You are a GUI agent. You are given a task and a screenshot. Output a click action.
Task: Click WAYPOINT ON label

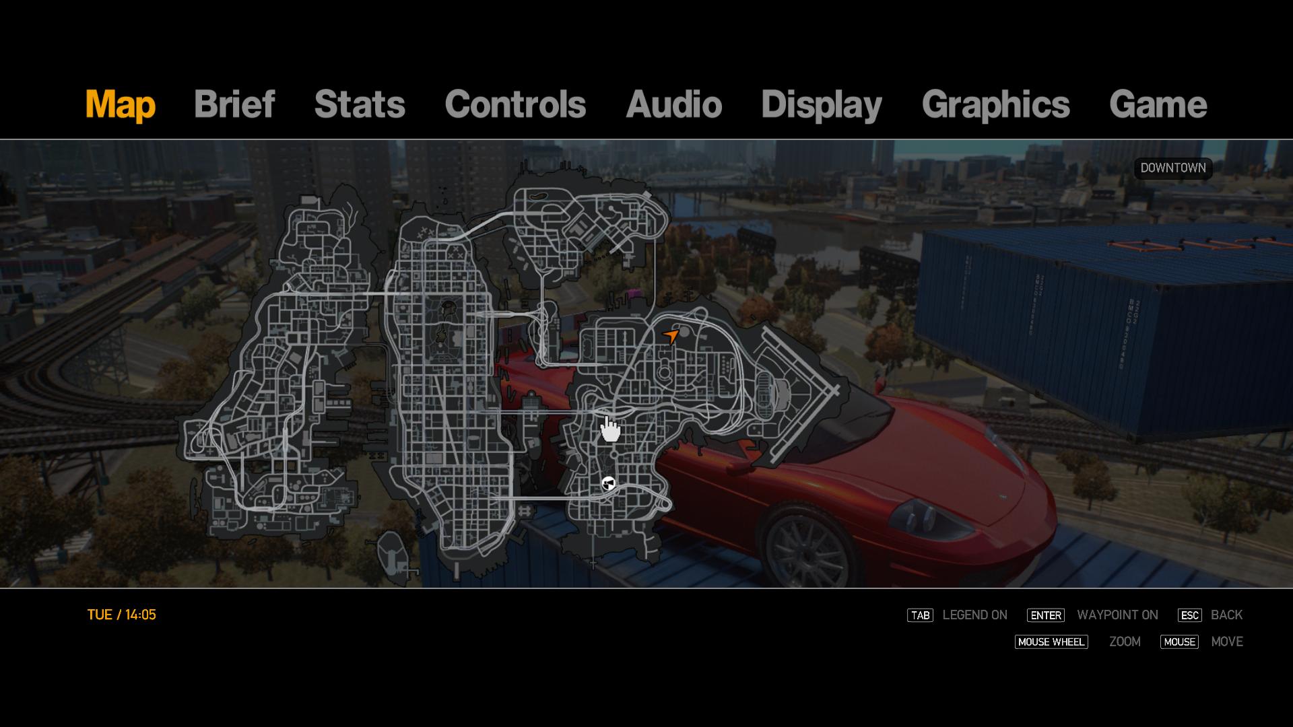(1117, 615)
